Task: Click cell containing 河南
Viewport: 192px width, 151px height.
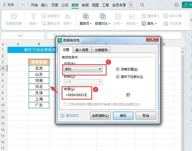Action: point(39,81)
